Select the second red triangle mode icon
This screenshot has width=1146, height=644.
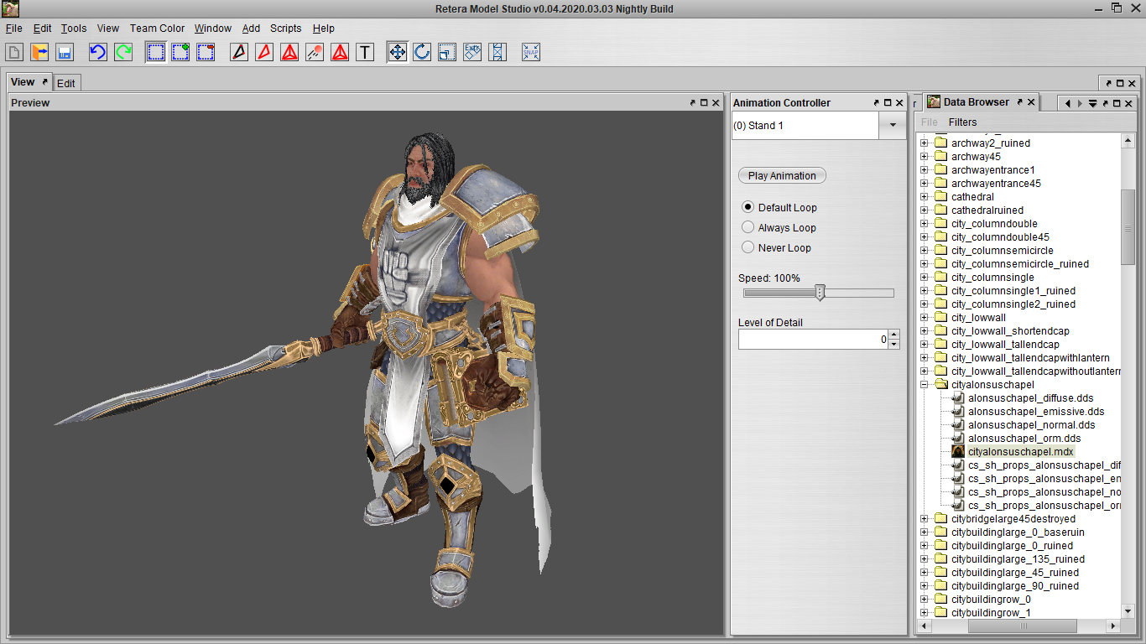[340, 52]
